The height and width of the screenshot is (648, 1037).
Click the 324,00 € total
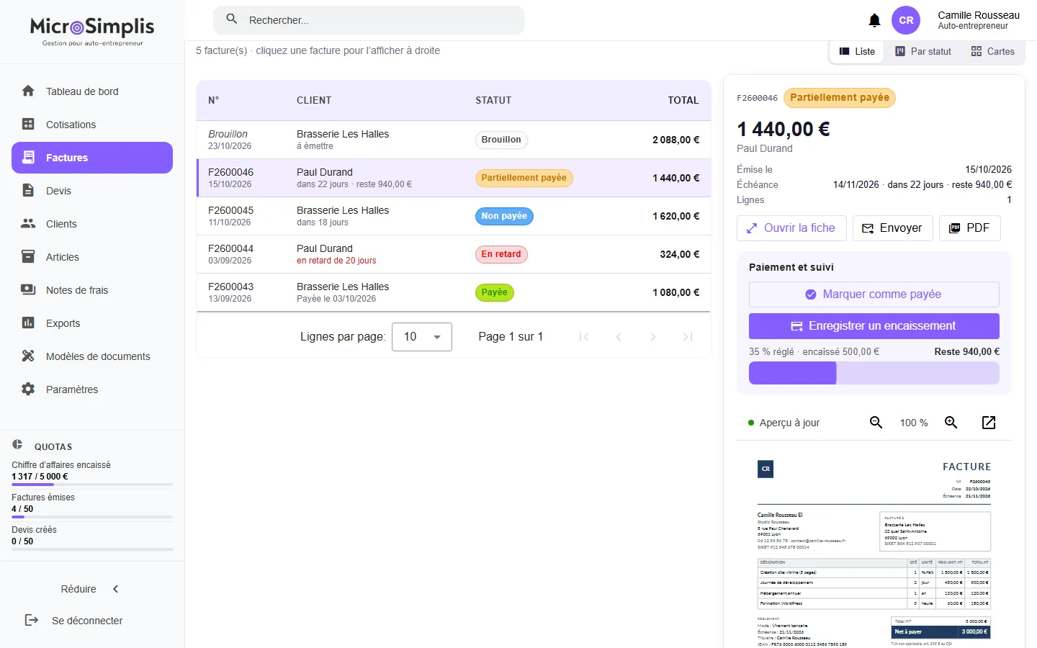coord(679,254)
